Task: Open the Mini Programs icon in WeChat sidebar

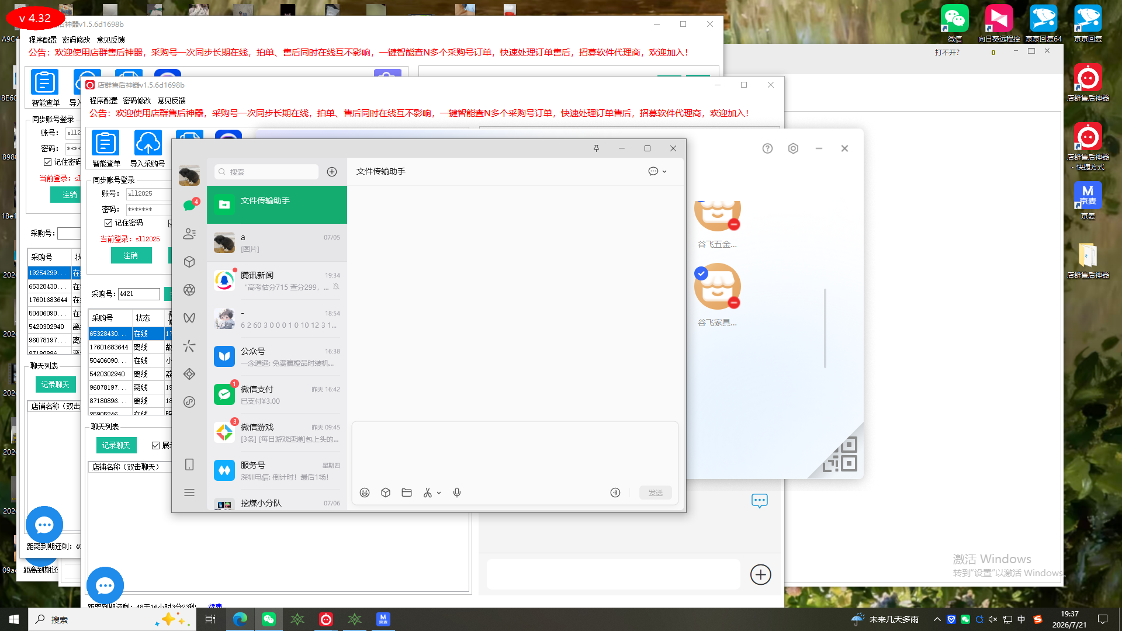Action: point(189,402)
